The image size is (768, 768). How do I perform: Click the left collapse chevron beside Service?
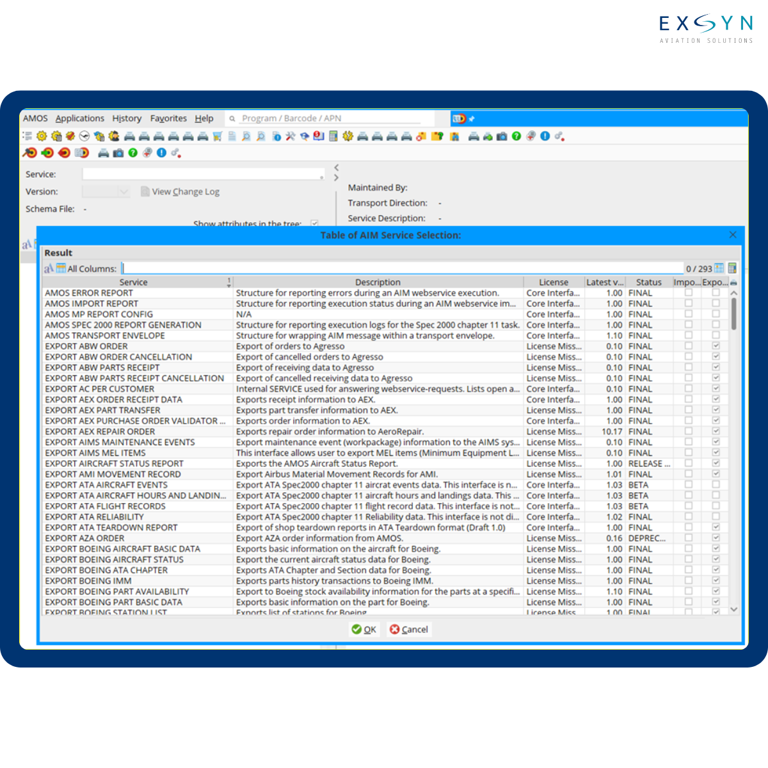point(337,168)
